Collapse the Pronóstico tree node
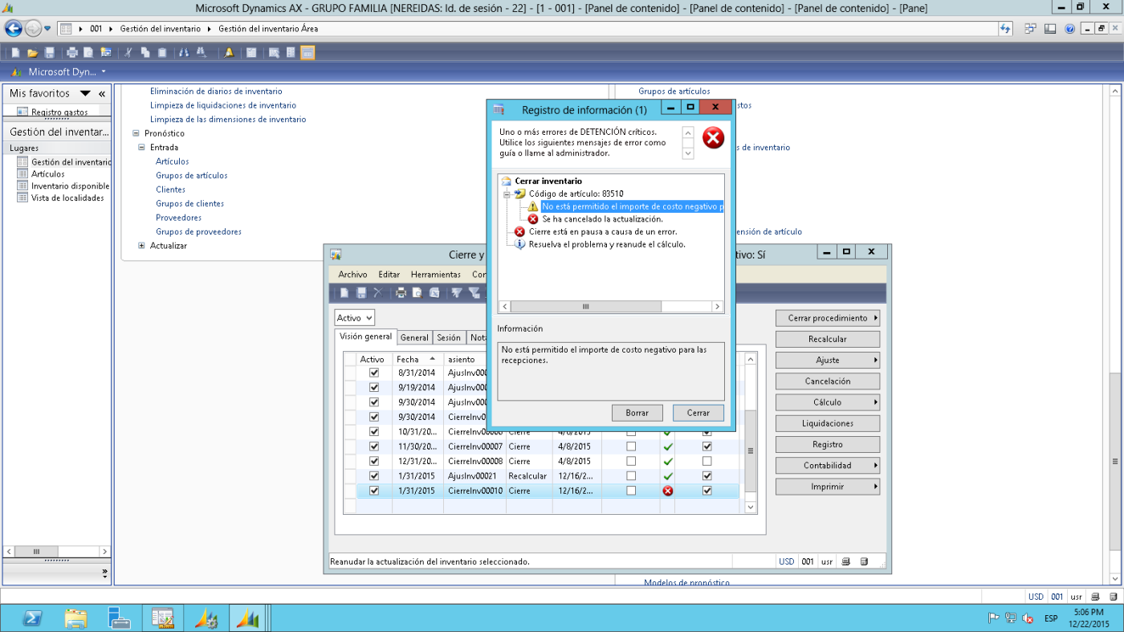 pos(136,133)
